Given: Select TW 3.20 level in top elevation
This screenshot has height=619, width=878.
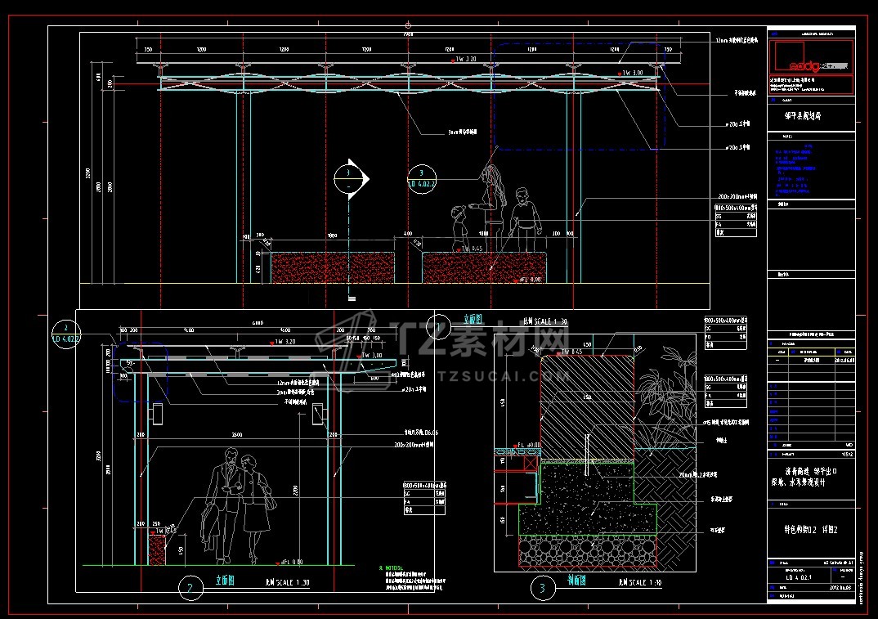Looking at the screenshot, I should click(464, 59).
